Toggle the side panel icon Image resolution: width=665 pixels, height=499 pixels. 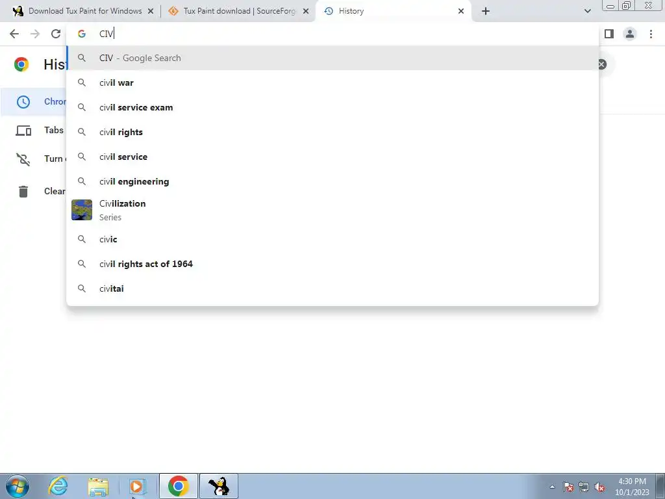(x=609, y=34)
